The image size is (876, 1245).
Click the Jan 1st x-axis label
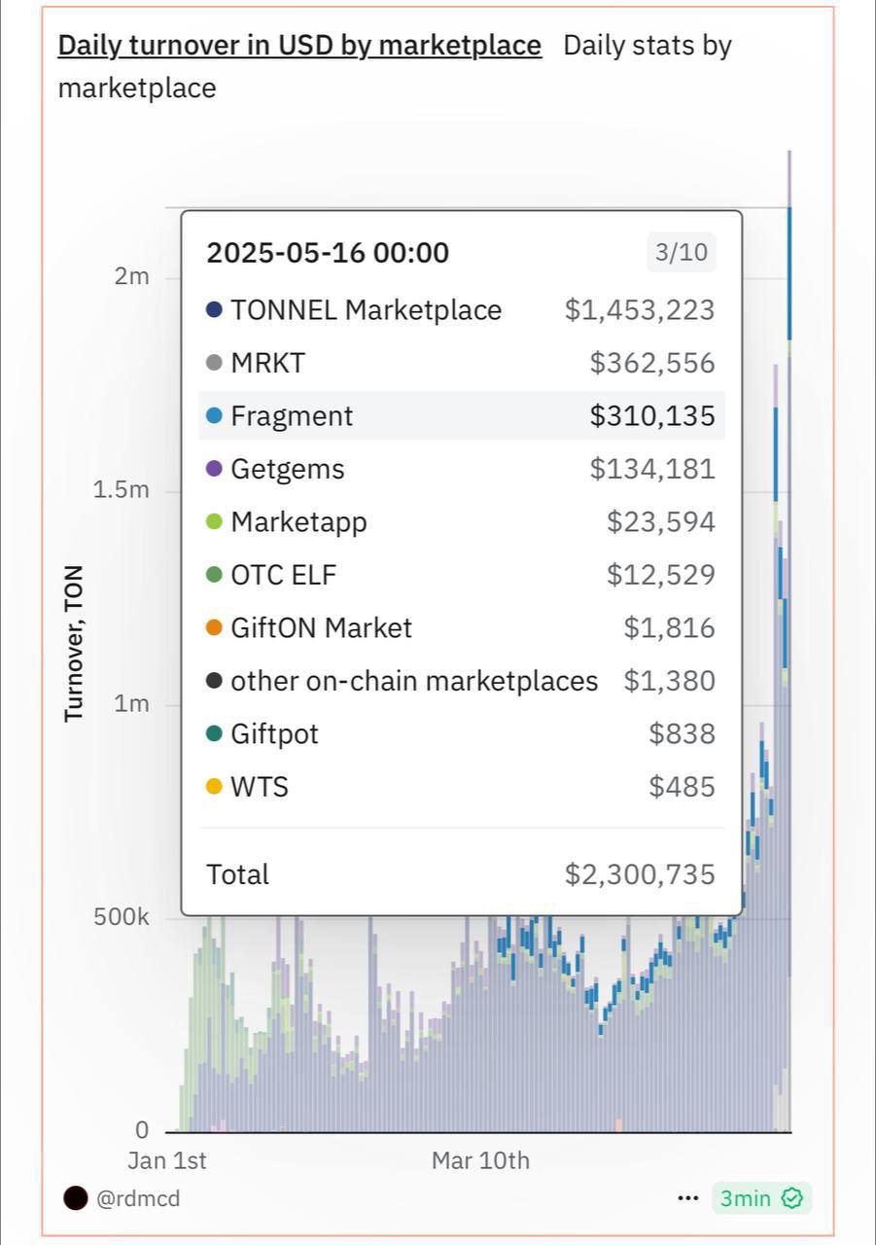167,1160
